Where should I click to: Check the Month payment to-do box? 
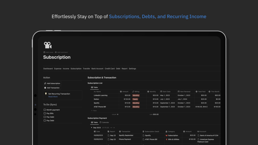click(x=45, y=110)
